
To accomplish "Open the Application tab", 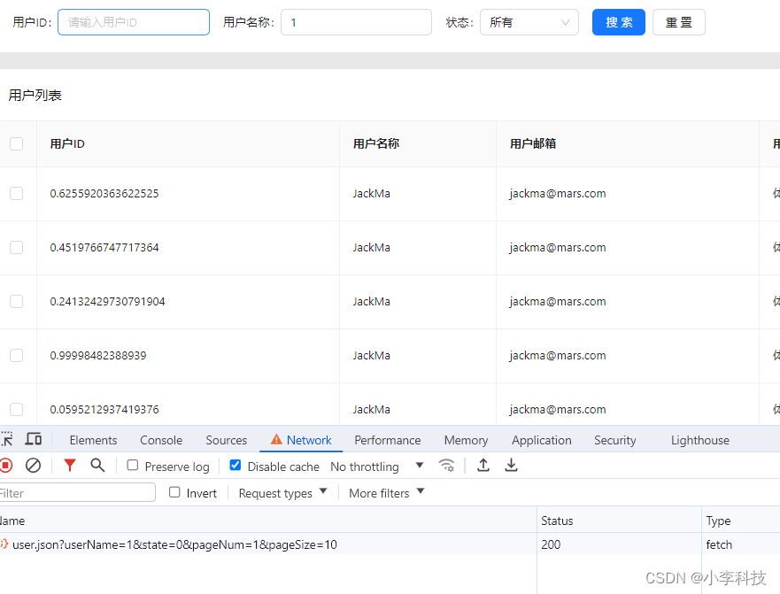I will coord(541,440).
